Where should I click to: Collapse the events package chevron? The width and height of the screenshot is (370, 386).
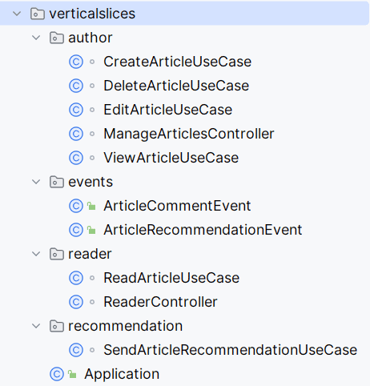coord(36,182)
